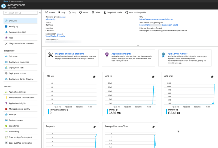
Task: Click the 22.86 MB data in value
Action: tap(114, 113)
